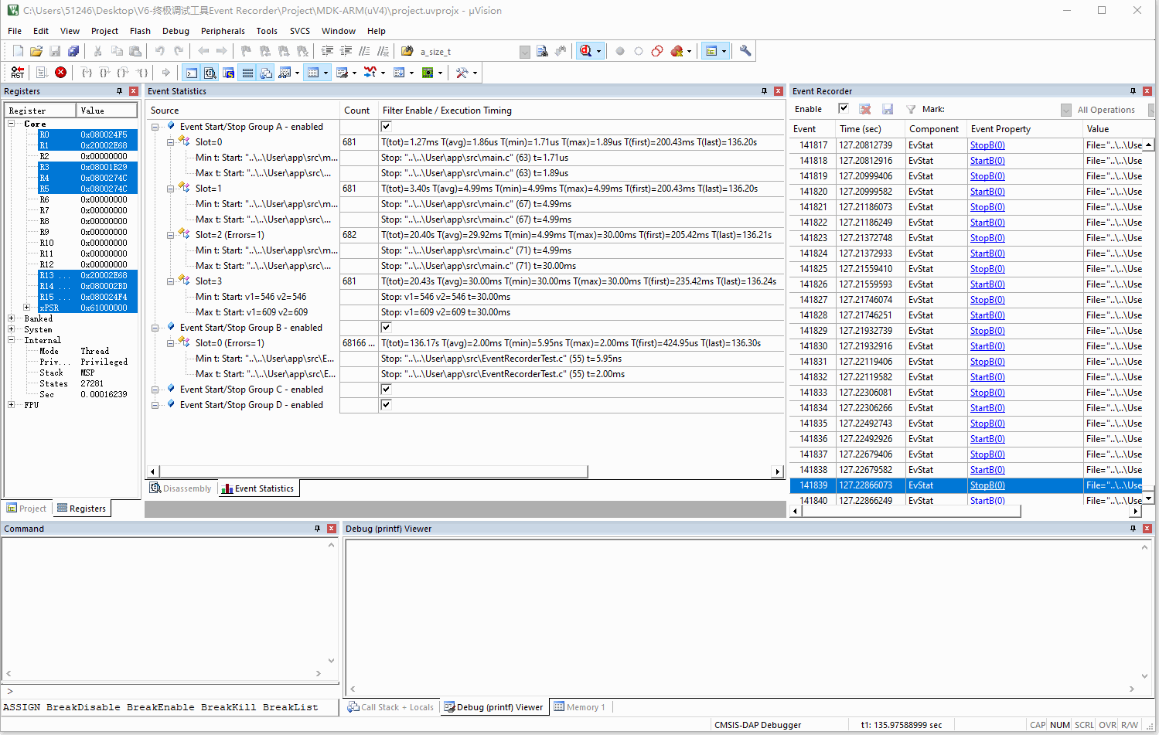
Task: Uncheck filter enable for Group C
Action: pos(386,390)
